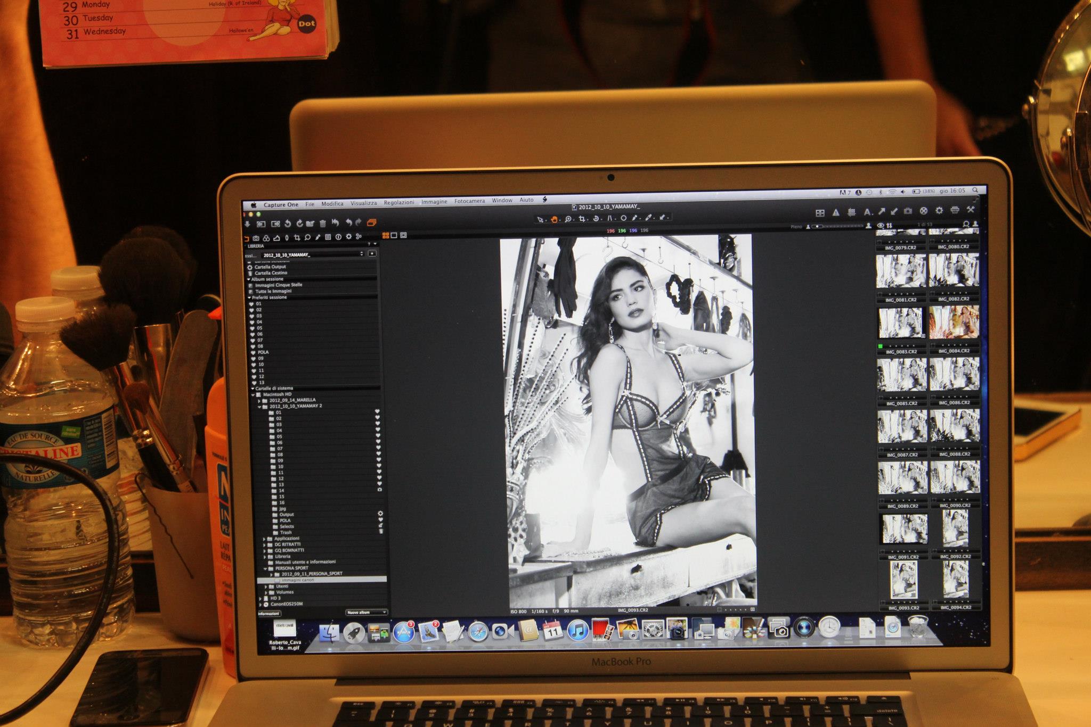1091x727 pixels.
Task: Open the session name dropdown 2012_10_10_YAMAMAY_
Action: click(x=313, y=254)
